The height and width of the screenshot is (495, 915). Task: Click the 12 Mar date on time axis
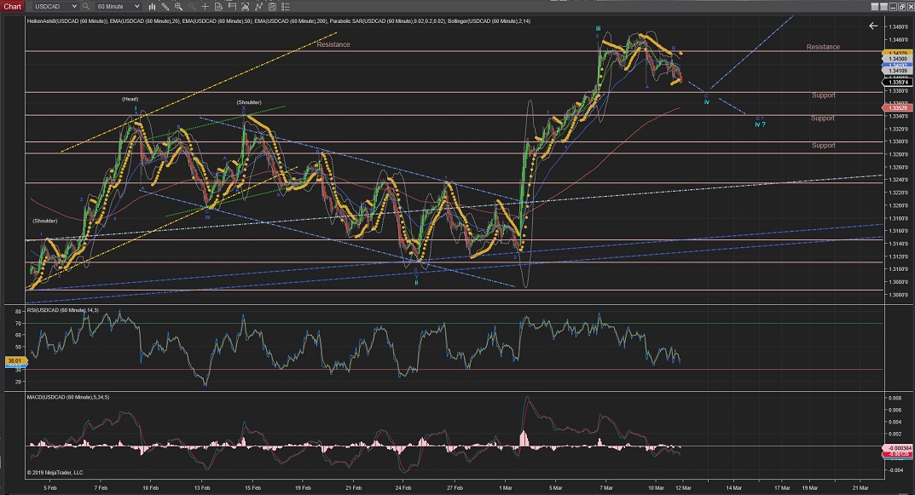[683, 487]
